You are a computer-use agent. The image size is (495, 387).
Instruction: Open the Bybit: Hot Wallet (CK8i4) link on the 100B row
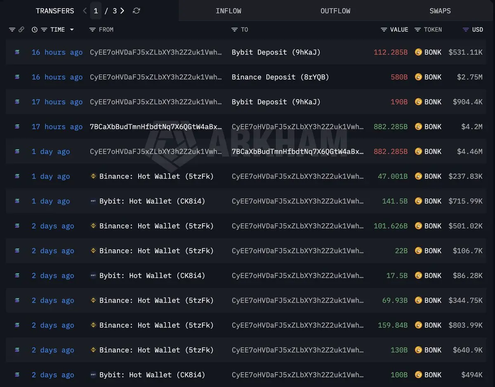pyautogui.click(x=152, y=375)
